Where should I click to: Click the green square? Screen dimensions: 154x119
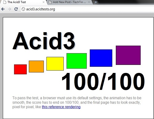pyautogui.click(x=77, y=61)
